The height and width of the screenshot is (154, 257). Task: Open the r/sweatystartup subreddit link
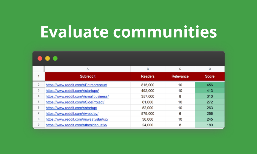[x=77, y=119]
